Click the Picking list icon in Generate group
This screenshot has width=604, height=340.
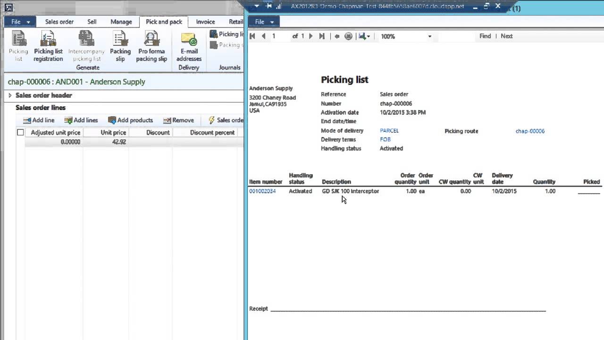[18, 46]
